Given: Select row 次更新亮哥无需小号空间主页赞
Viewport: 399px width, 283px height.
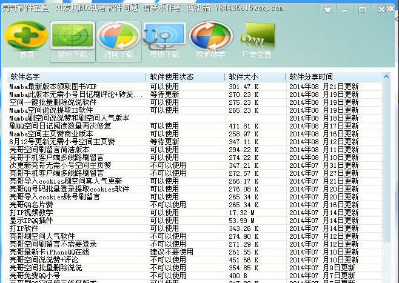Looking at the screenshot, I should tap(195, 165).
